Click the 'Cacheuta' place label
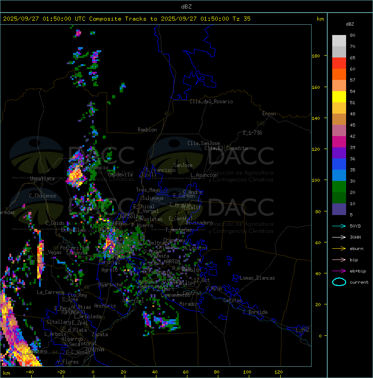Viewport: 373px width, 378px height. tap(77, 253)
